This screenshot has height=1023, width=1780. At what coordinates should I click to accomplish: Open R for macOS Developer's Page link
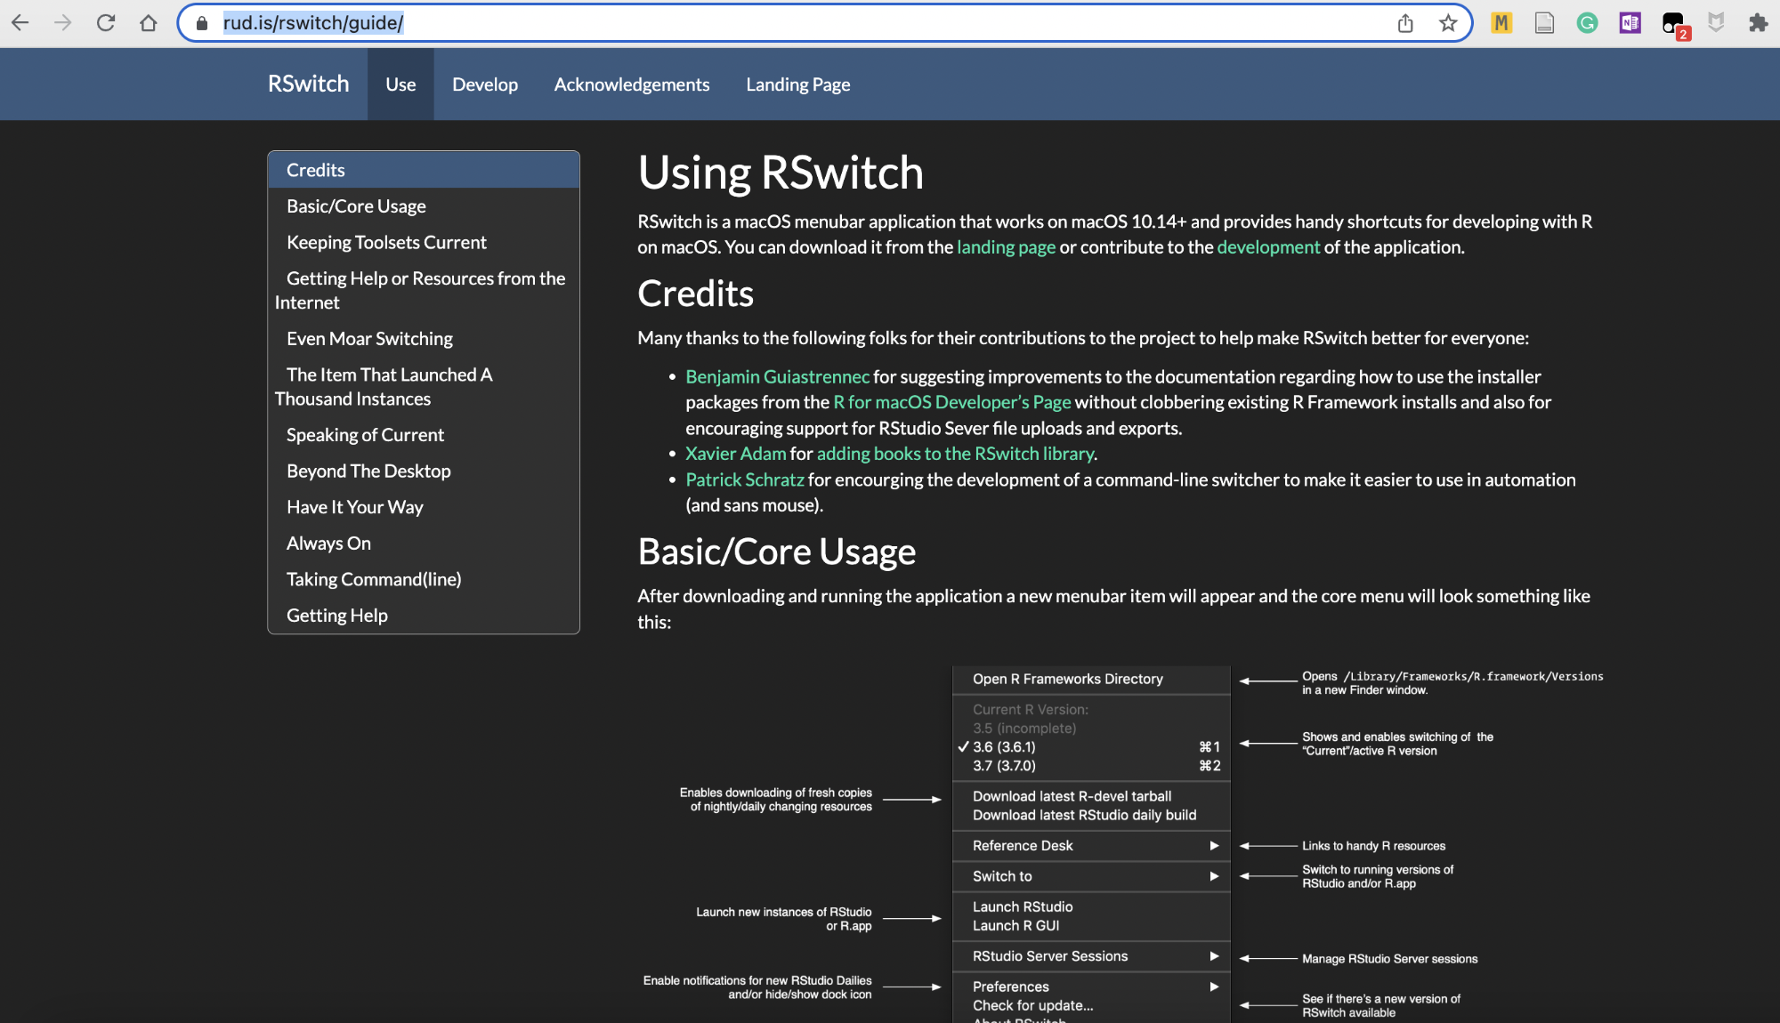click(x=952, y=402)
